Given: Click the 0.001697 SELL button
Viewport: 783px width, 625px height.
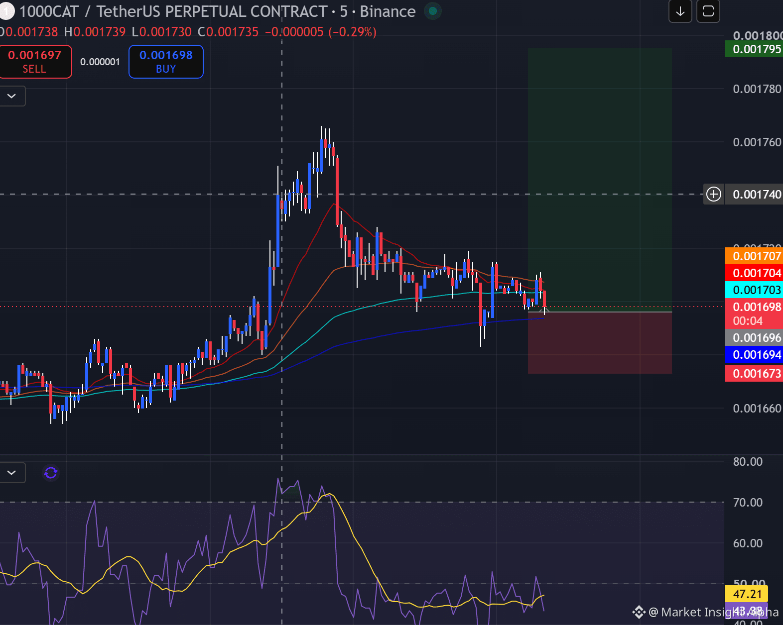Looking at the screenshot, I should [35, 62].
